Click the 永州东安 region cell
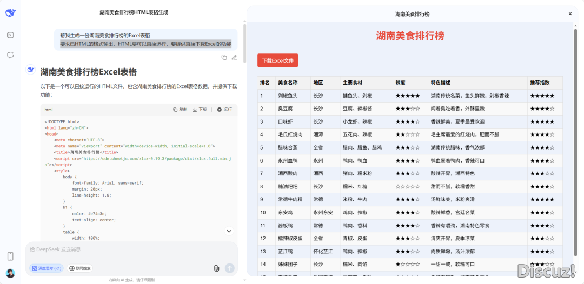This screenshot has width=584, height=284. [x=325, y=213]
